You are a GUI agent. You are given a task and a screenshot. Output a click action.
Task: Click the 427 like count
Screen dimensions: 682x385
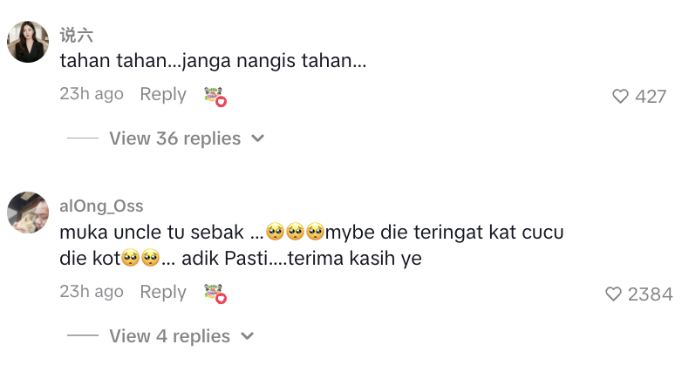[651, 97]
